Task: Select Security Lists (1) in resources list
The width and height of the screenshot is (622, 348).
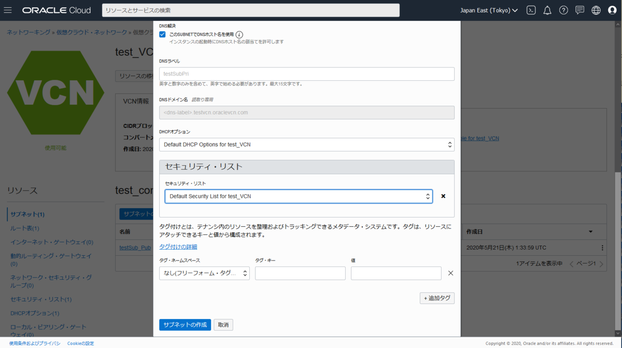Action: click(41, 299)
